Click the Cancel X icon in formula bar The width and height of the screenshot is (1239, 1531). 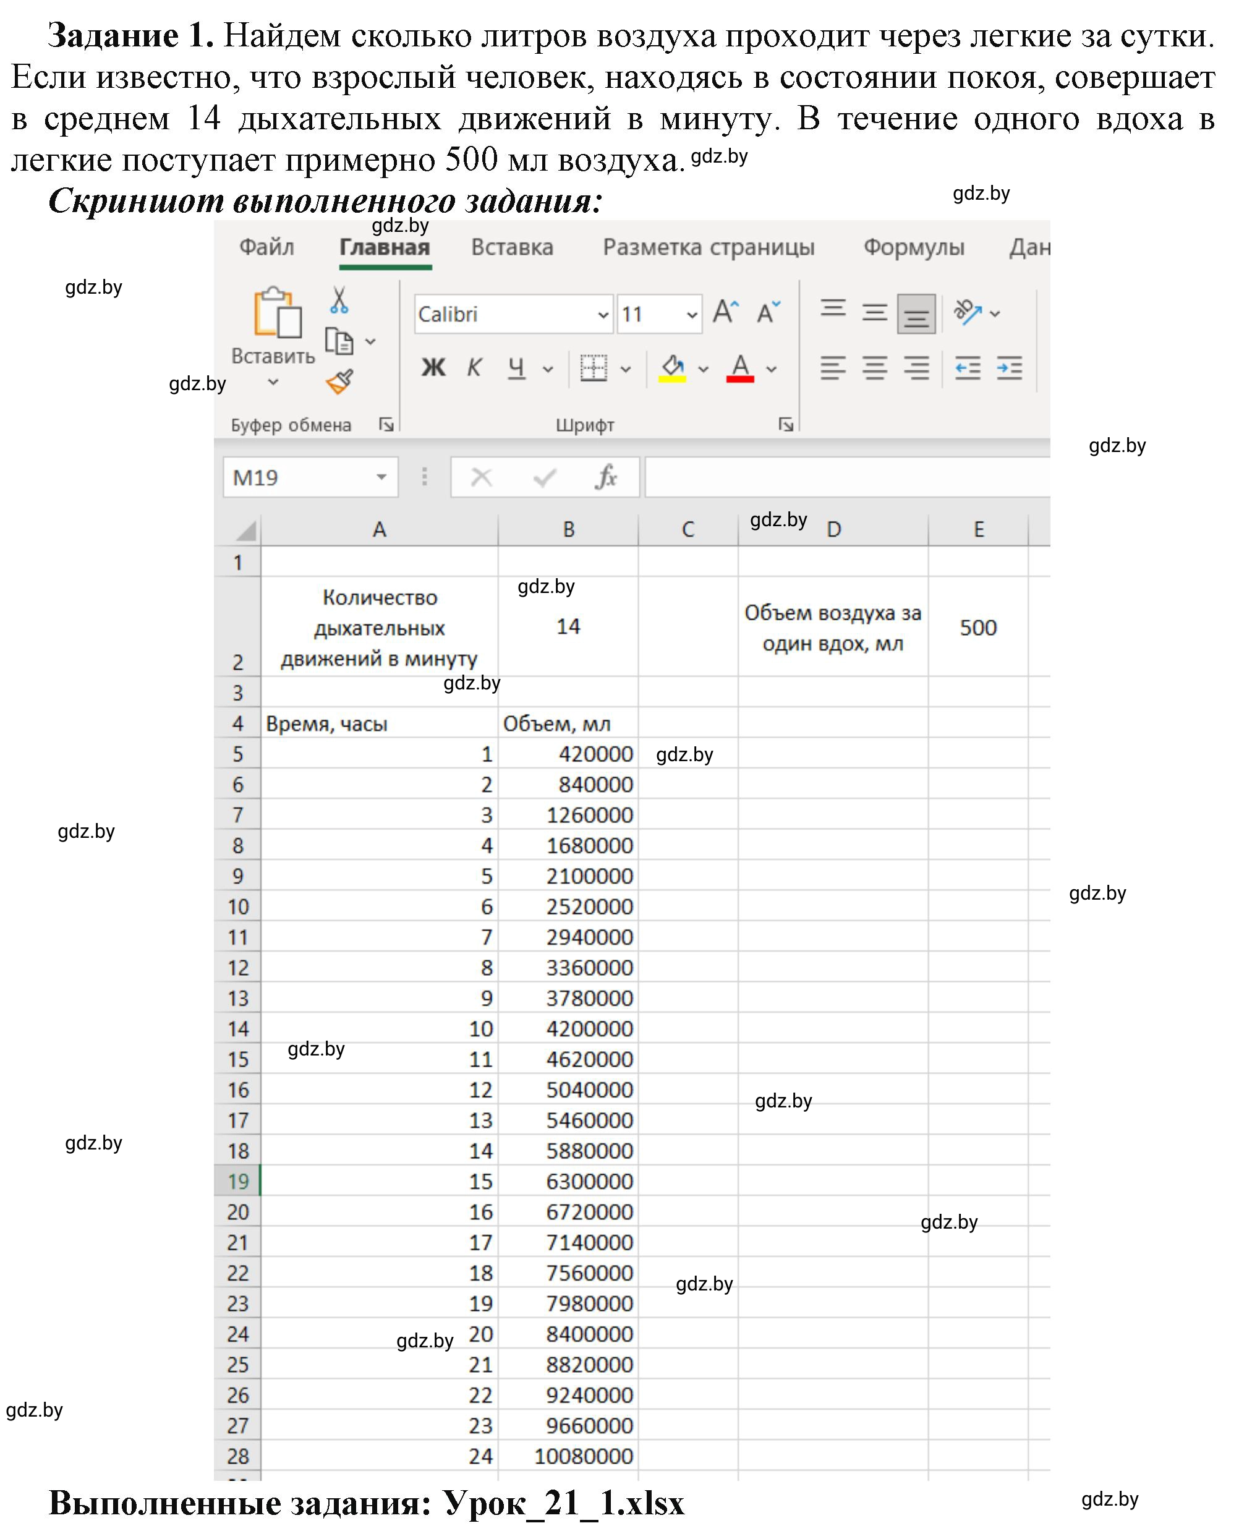482,477
